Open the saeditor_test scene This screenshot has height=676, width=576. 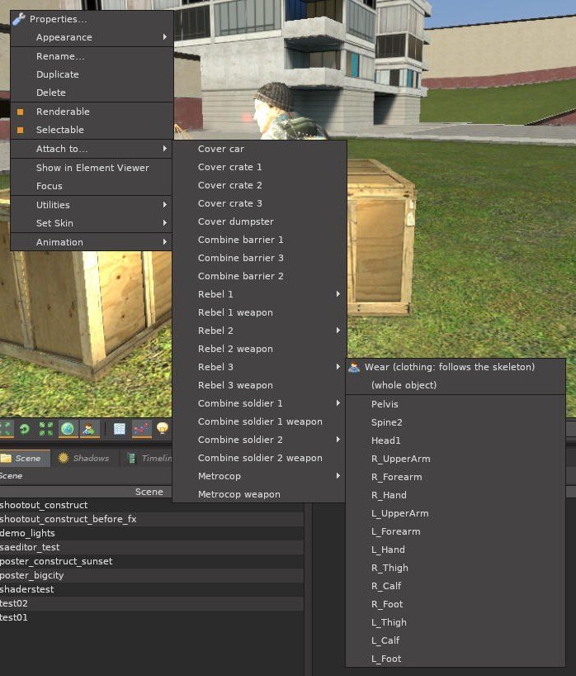pos(152,547)
